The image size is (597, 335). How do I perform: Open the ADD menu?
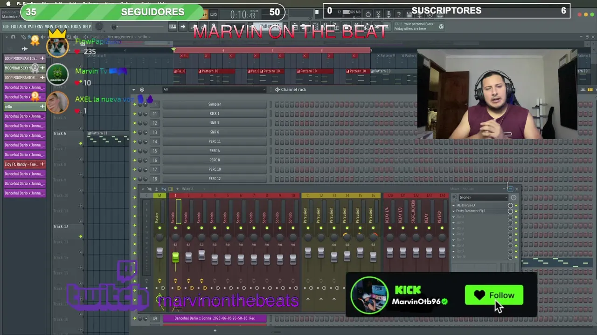point(23,27)
